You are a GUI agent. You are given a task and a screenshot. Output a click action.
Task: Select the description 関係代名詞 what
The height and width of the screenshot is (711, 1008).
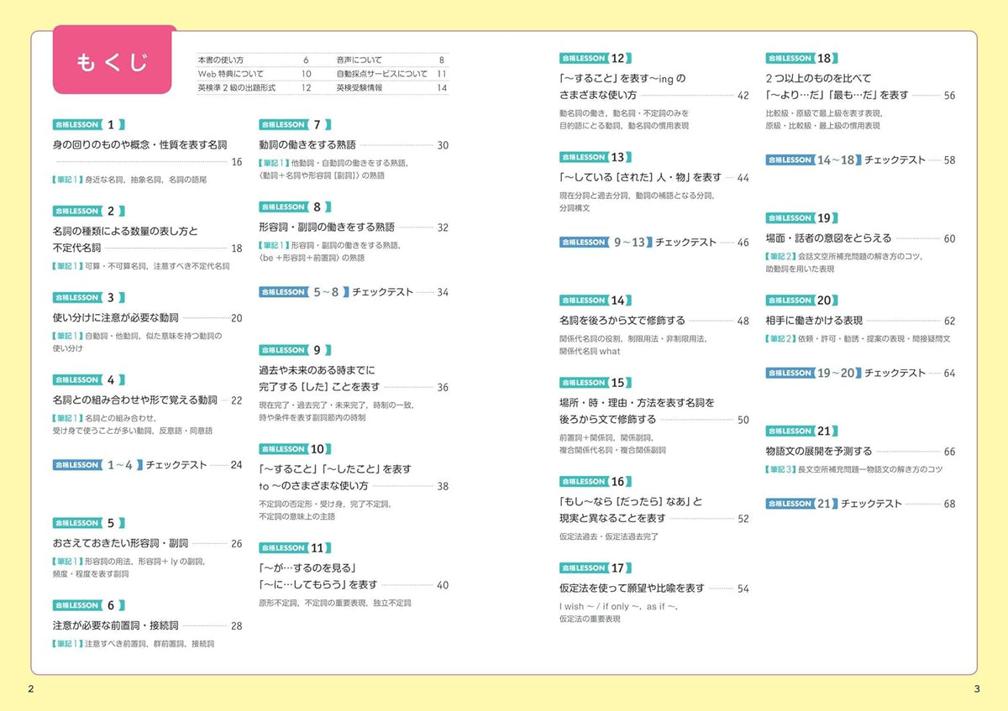[590, 352]
